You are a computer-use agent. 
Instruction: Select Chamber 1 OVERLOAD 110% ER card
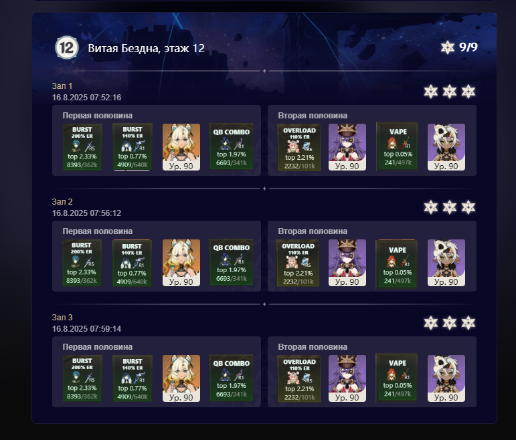point(299,147)
